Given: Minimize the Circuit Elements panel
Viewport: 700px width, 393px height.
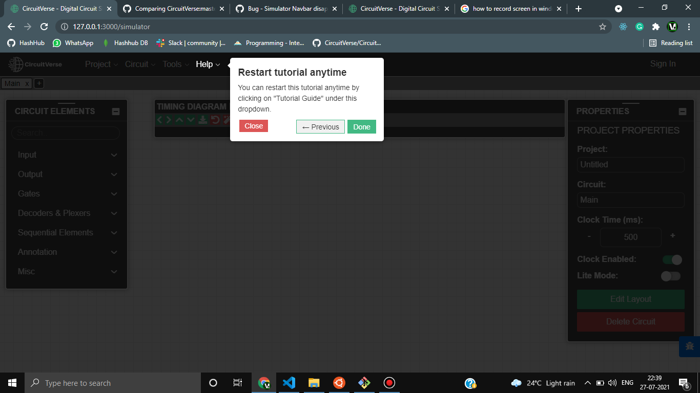Looking at the screenshot, I should [116, 112].
